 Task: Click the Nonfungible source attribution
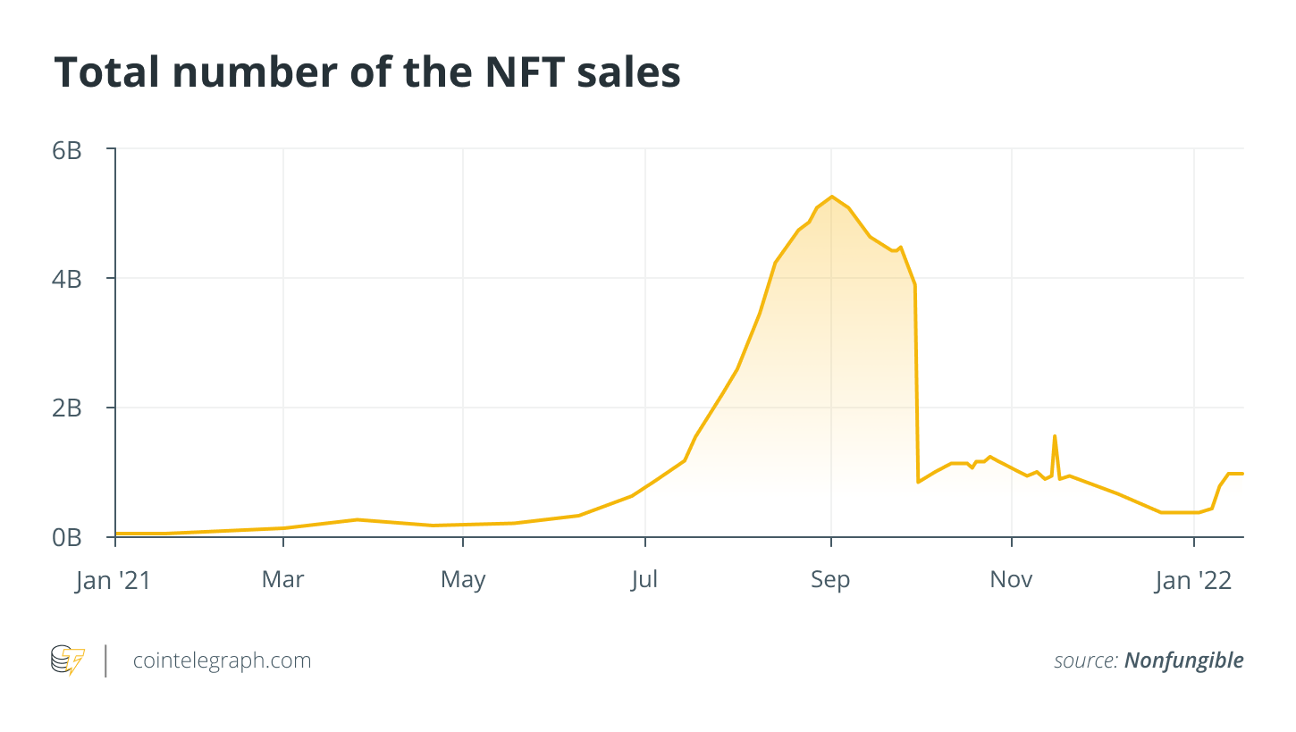(x=1183, y=660)
